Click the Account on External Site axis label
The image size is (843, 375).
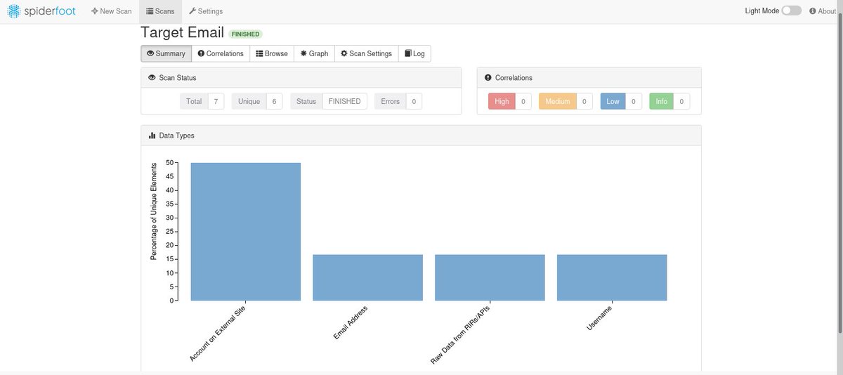(217, 334)
